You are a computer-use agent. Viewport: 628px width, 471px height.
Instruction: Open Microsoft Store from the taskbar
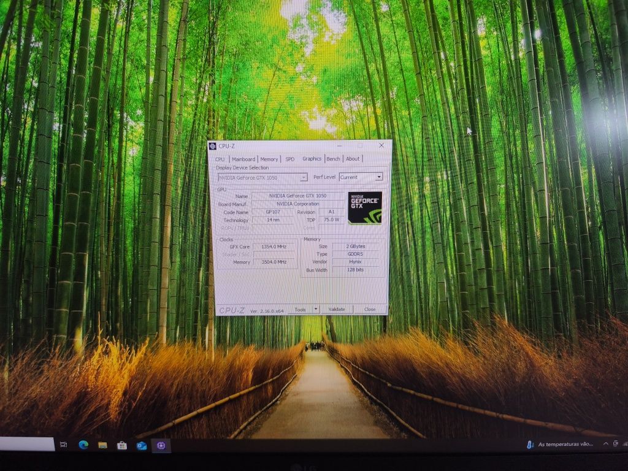click(x=122, y=445)
